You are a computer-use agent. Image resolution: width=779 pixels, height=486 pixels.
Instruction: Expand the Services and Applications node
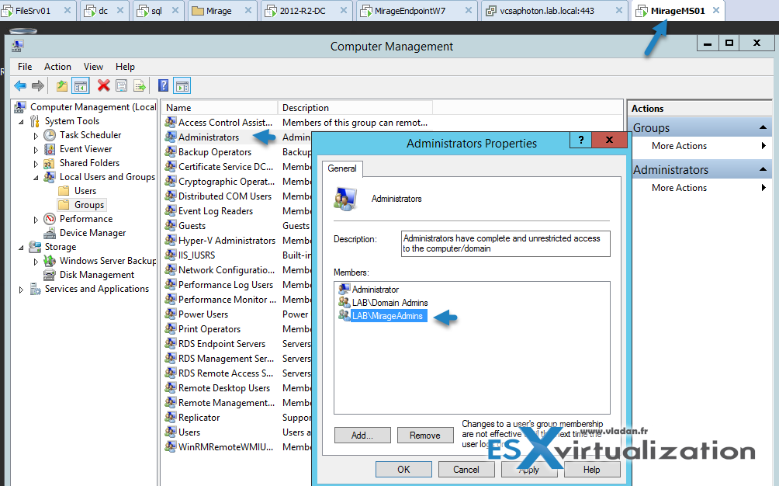click(21, 290)
